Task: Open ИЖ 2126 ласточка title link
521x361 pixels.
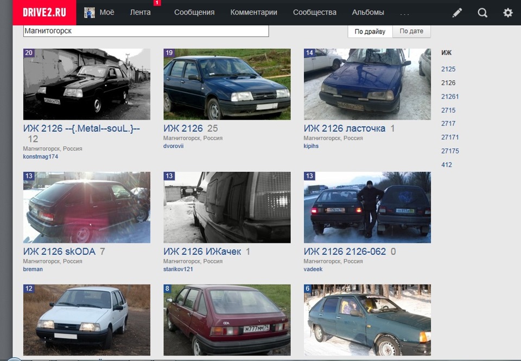Action: pos(345,128)
